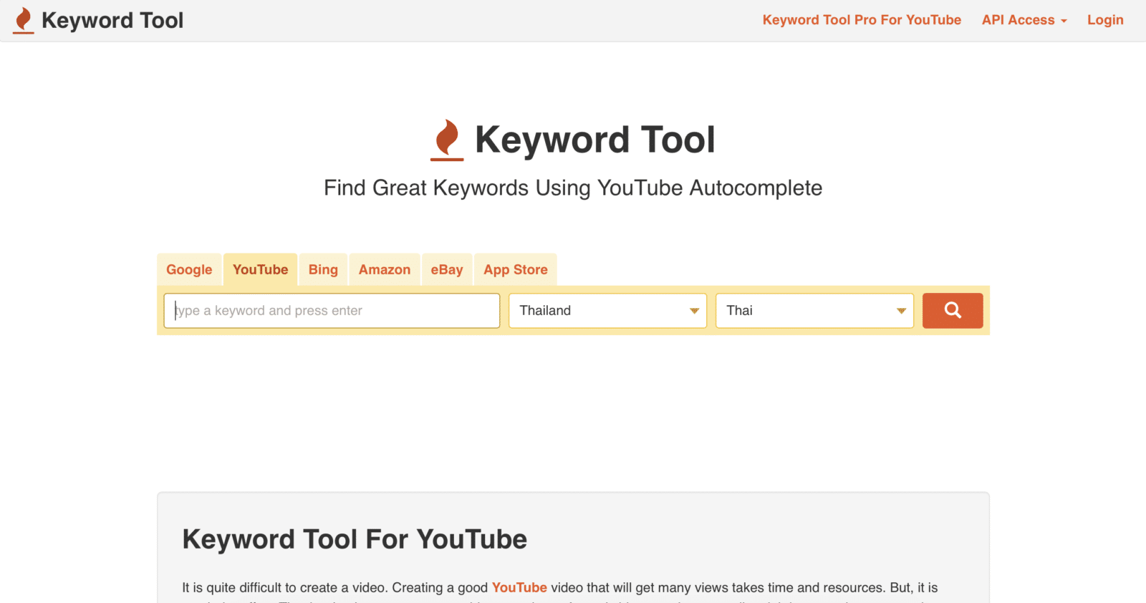Image resolution: width=1146 pixels, height=603 pixels.
Task: Click the small caret beside API Access
Action: point(1064,21)
